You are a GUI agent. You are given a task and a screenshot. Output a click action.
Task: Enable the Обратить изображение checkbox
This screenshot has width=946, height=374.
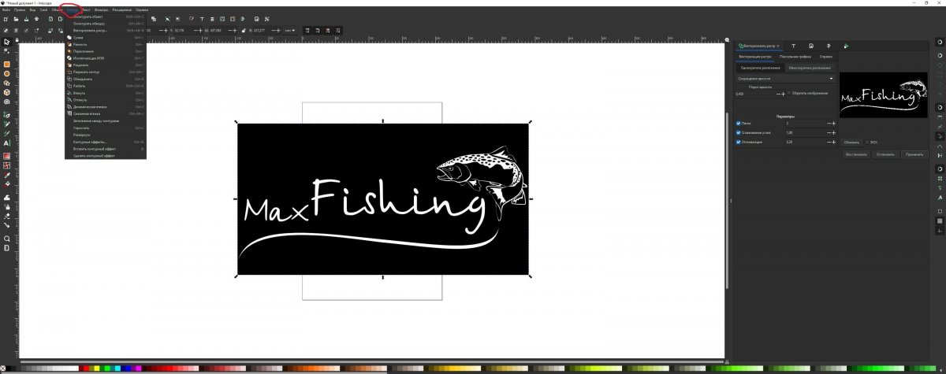(790, 93)
